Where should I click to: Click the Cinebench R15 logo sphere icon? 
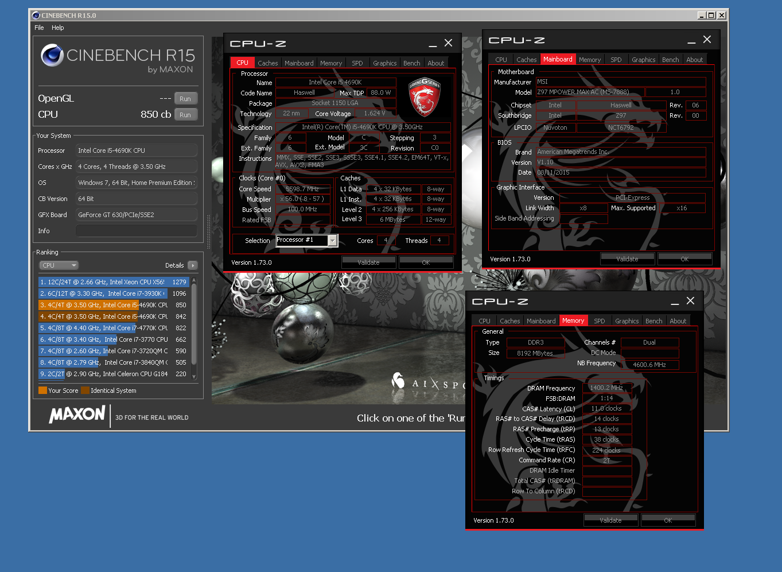(52, 55)
